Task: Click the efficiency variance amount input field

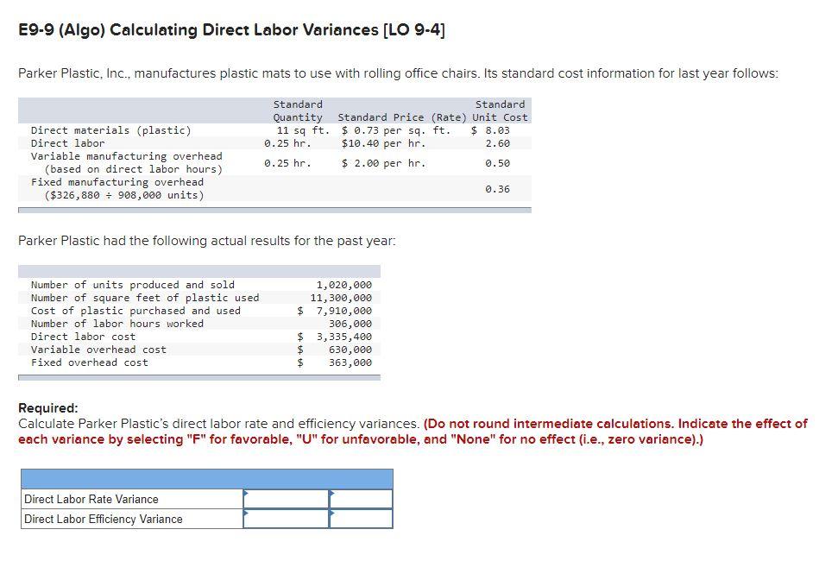Action: (285, 520)
